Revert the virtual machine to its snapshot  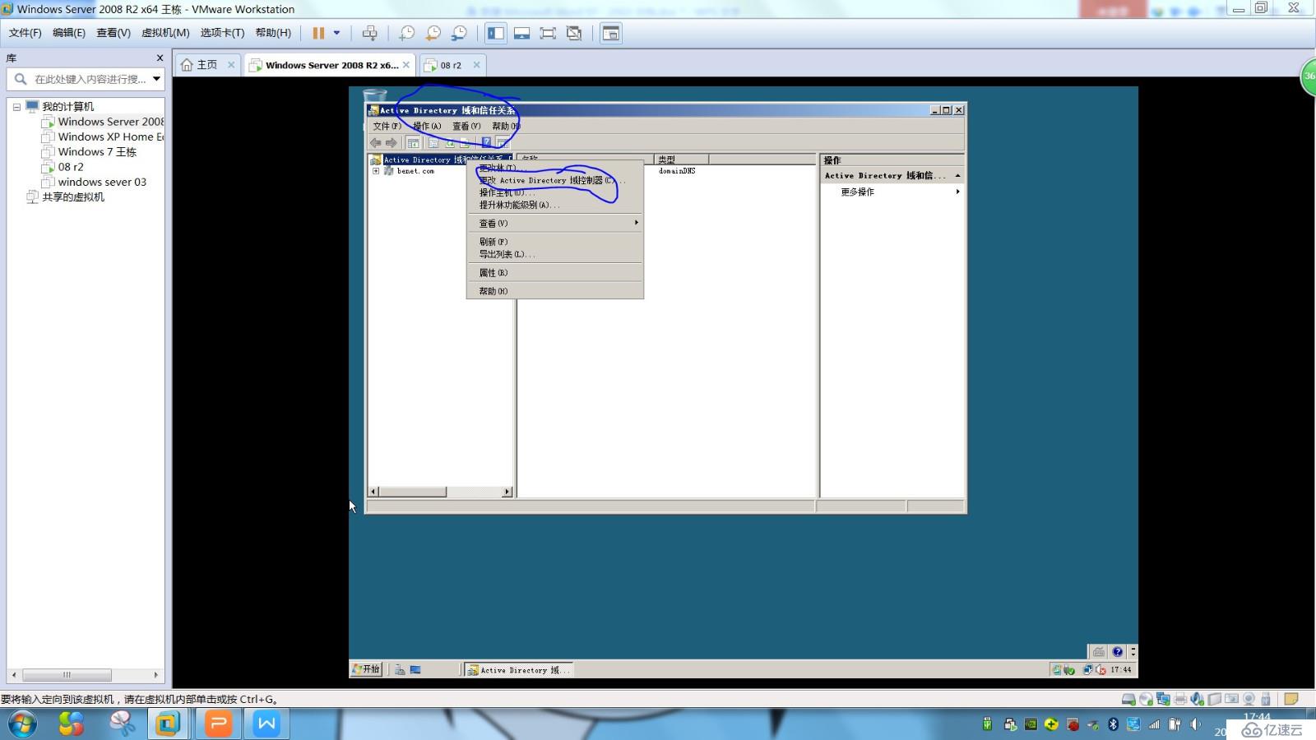point(433,33)
